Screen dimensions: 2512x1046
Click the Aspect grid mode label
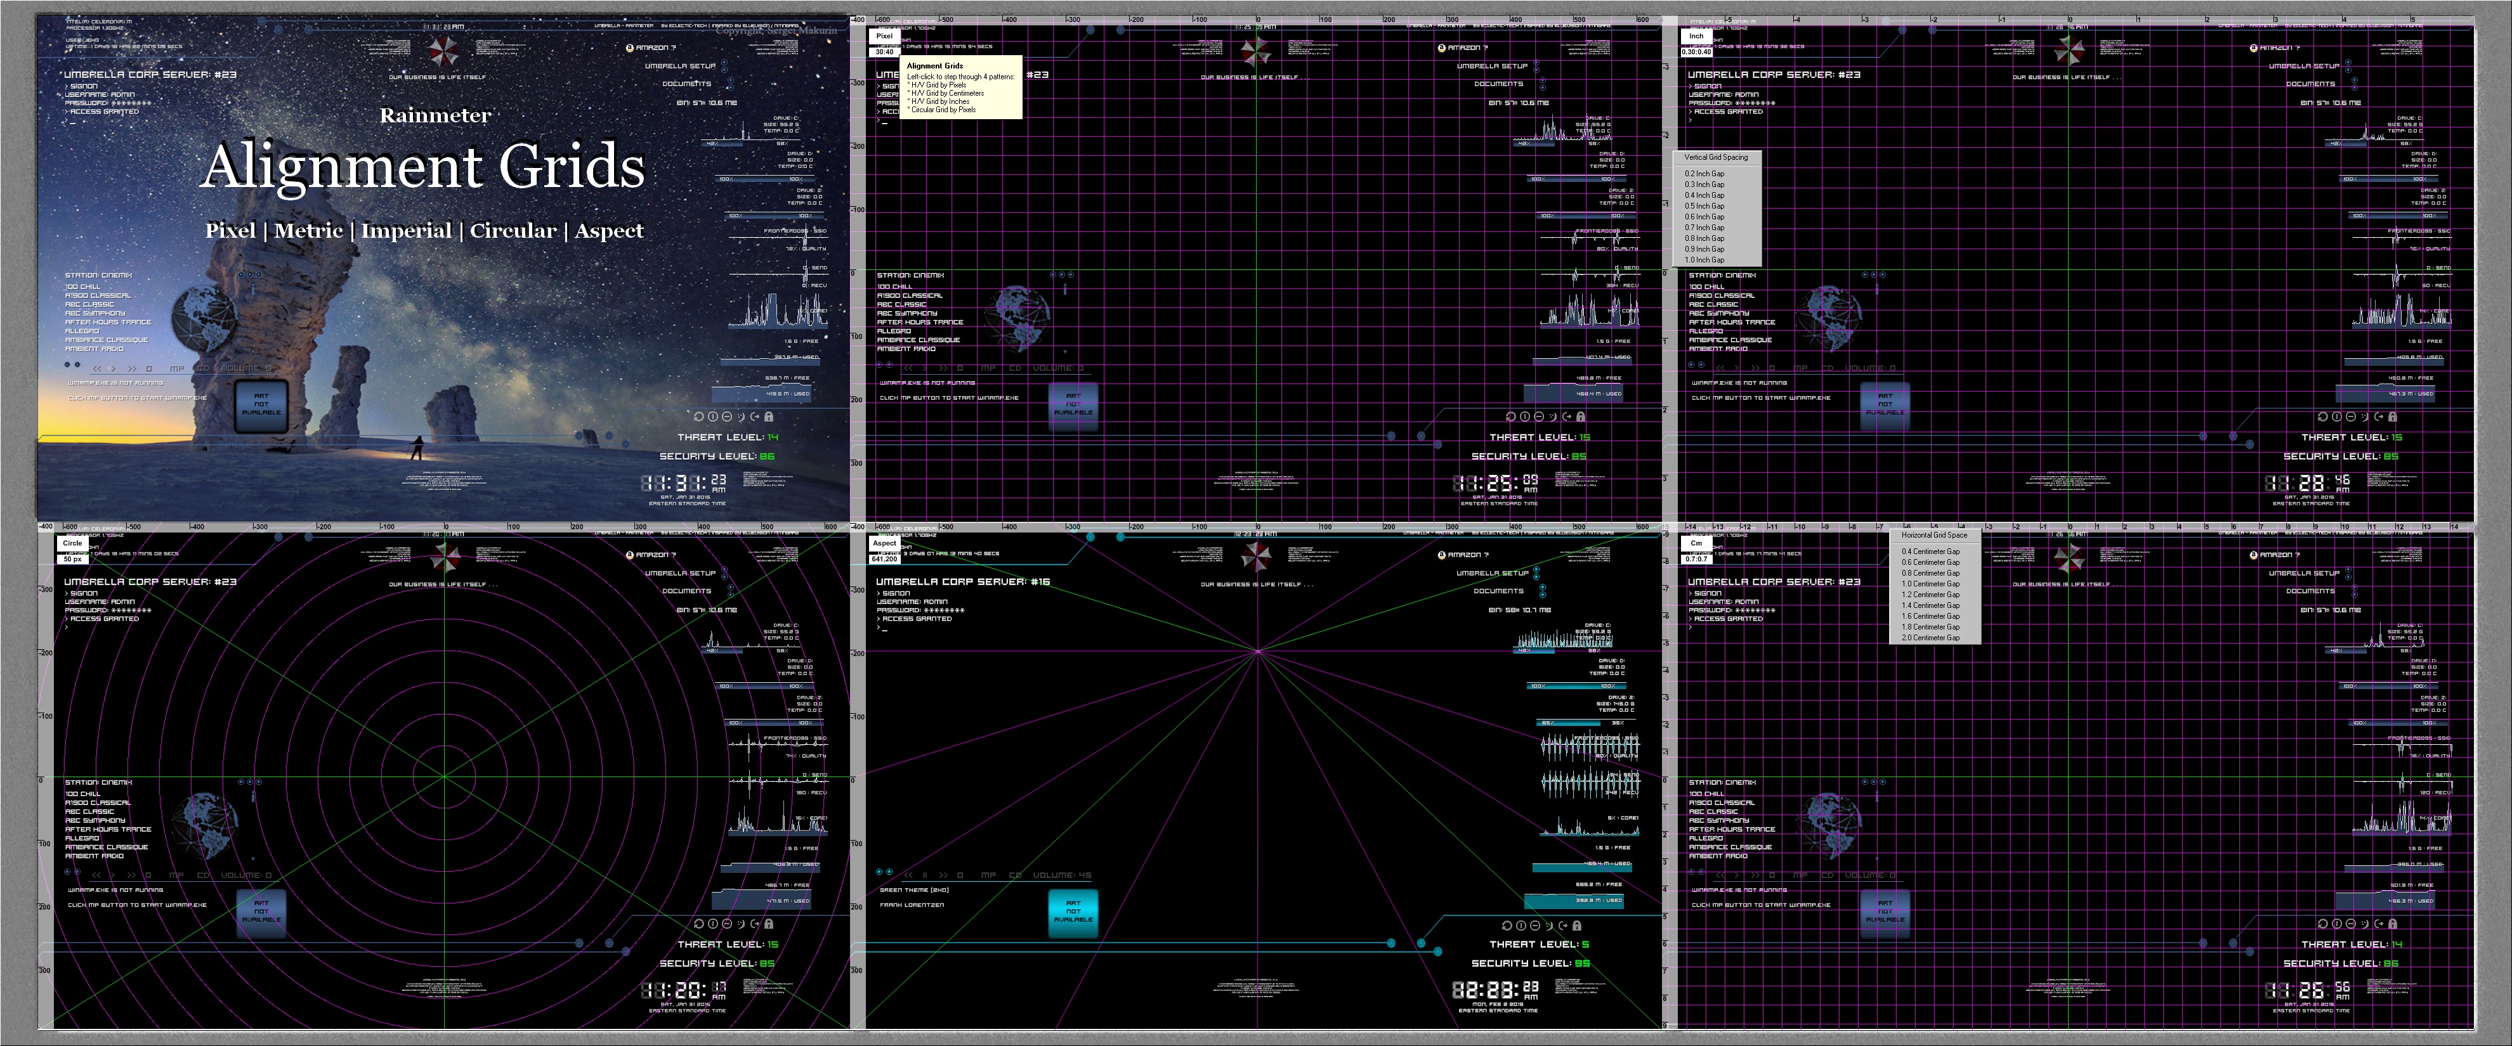pyautogui.click(x=884, y=543)
